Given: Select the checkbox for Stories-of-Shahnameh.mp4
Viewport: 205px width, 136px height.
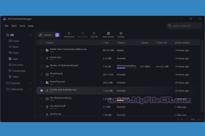Looking at the screenshot, I should tap(42, 66).
